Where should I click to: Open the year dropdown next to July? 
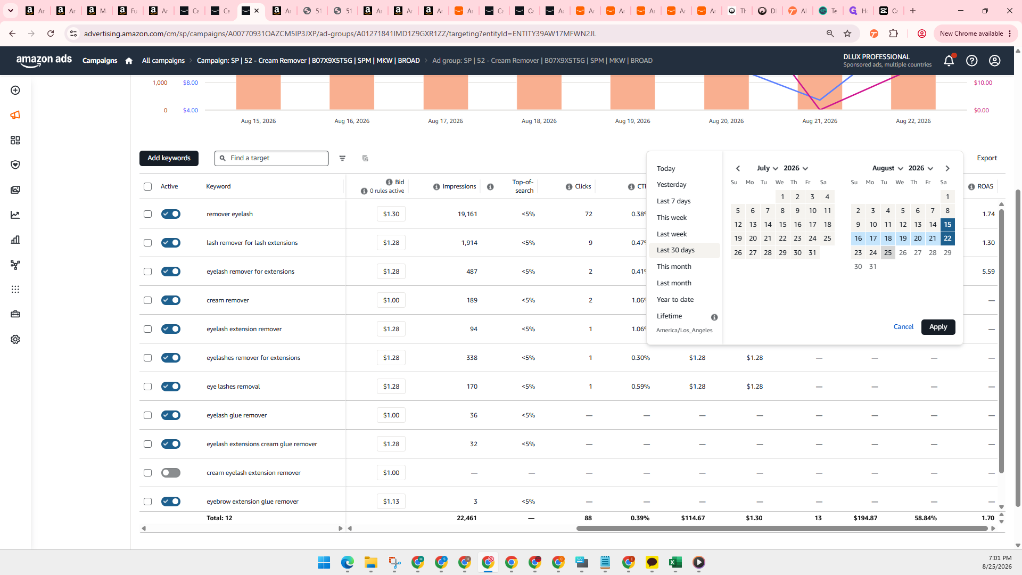coord(796,168)
